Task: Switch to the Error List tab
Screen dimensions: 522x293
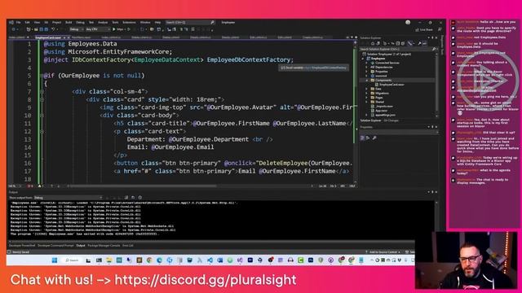Action: (x=128, y=246)
